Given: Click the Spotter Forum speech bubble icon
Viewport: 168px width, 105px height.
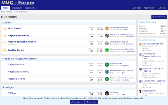Looking at the screenshot, I should coord(4,50).
